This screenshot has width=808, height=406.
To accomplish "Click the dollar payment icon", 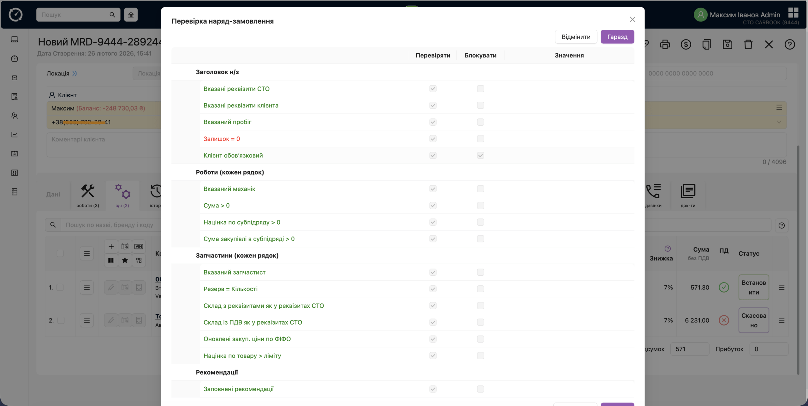I will [686, 45].
